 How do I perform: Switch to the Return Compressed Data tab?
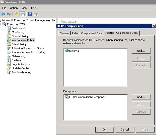[x=87, y=33]
